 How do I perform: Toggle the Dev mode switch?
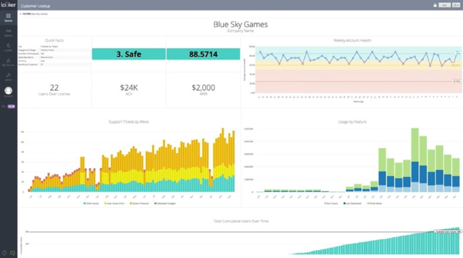coord(11,106)
